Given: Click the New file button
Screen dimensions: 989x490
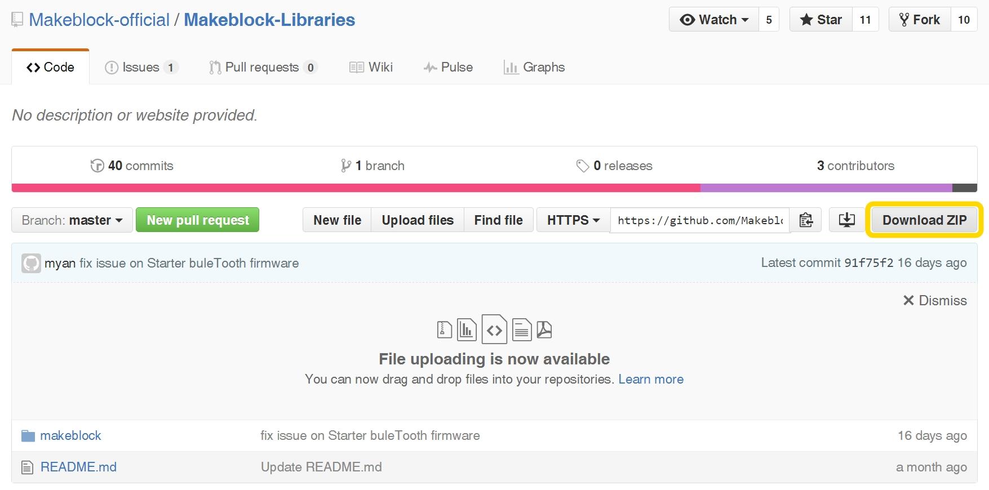Looking at the screenshot, I should tap(337, 220).
